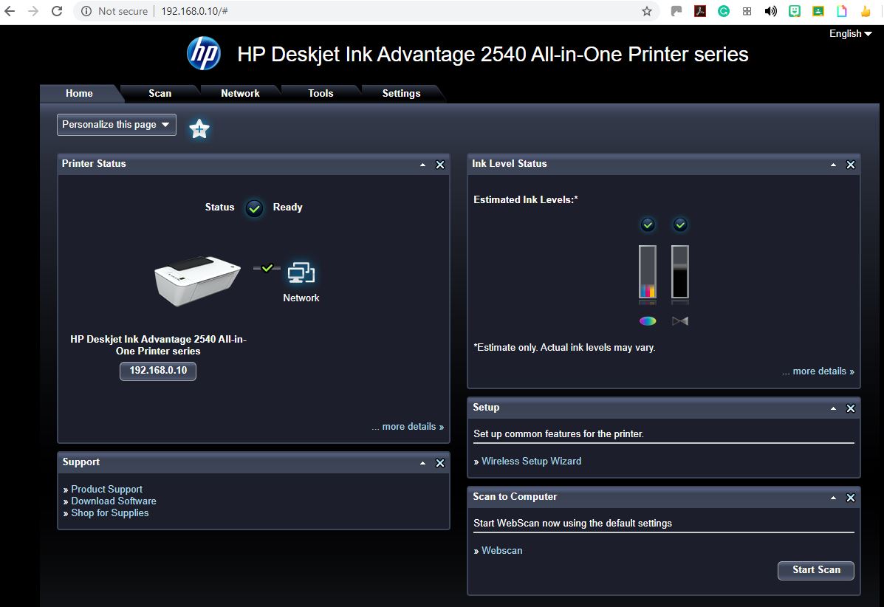Screen dimensions: 884x607
Task: Open more details in Printer Status
Action: point(408,427)
